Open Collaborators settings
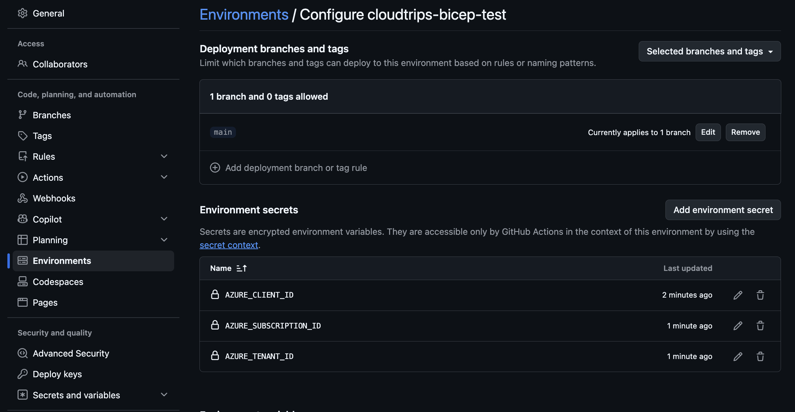The width and height of the screenshot is (795, 412). (x=93, y=64)
